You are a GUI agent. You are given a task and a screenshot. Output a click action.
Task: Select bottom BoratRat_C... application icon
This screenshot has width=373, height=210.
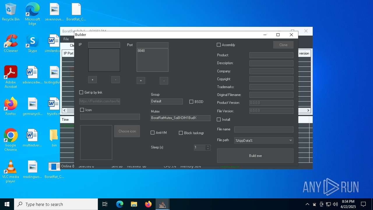coord(54,170)
